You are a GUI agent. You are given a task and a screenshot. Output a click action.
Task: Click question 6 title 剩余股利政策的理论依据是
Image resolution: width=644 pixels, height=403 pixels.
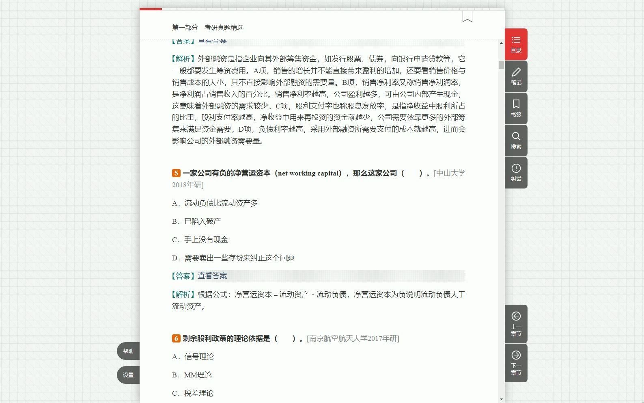coord(226,338)
